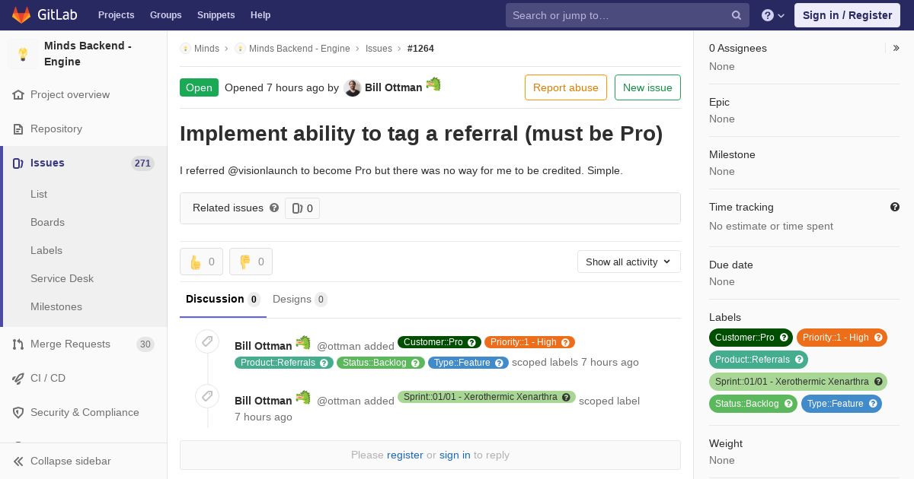Image resolution: width=914 pixels, height=479 pixels.
Task: Switch to the Designs tab
Action: coord(300,300)
